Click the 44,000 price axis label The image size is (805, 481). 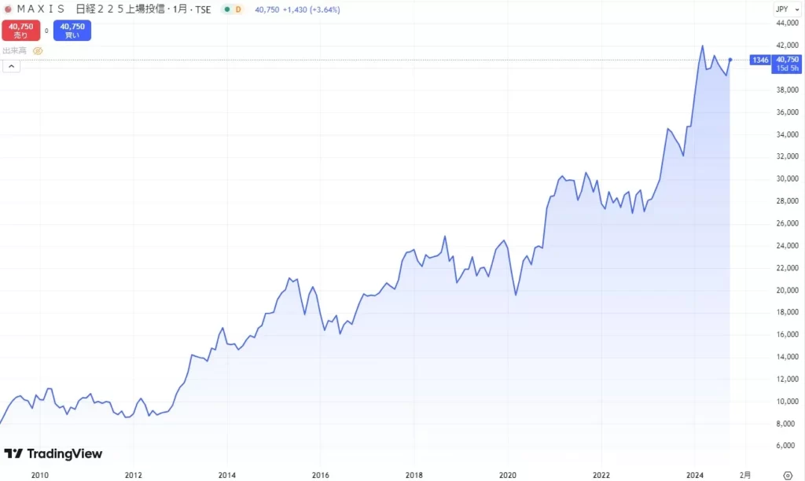pyautogui.click(x=787, y=23)
